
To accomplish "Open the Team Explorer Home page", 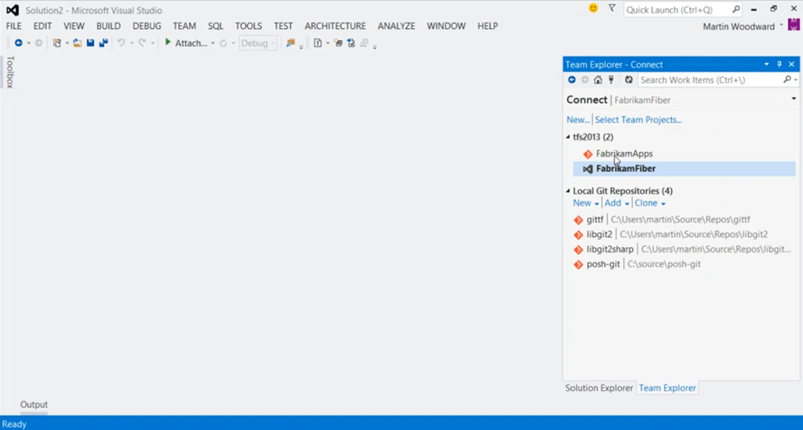I will [598, 80].
